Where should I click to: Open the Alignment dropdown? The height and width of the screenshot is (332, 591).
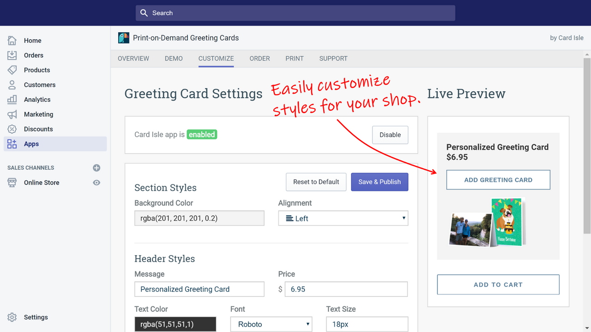(x=343, y=219)
